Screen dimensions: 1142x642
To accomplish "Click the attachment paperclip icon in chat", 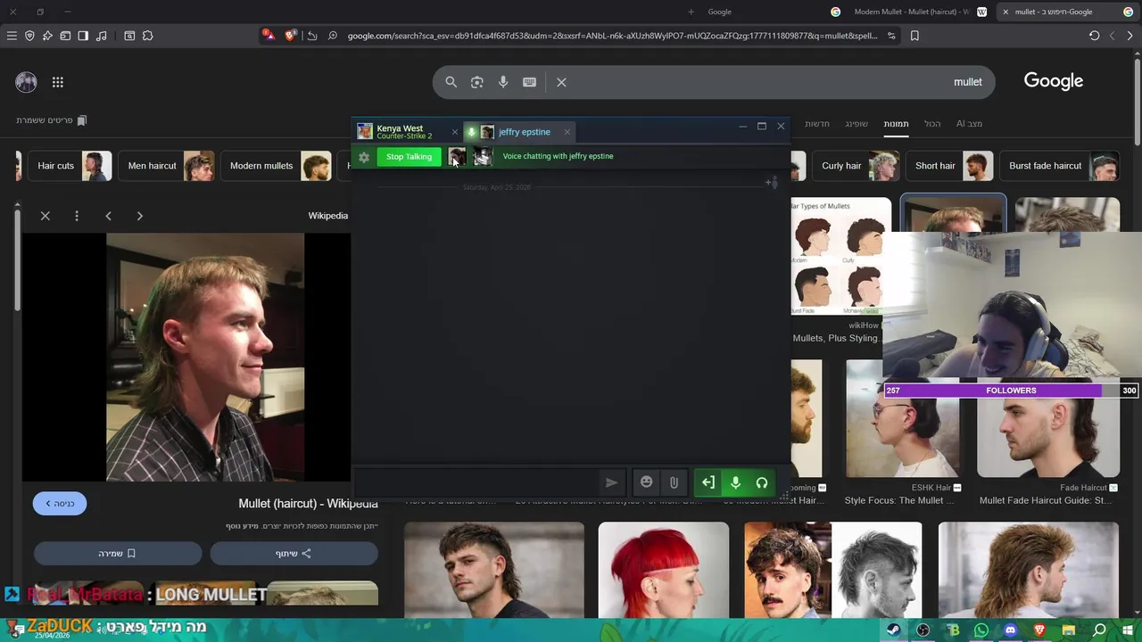I will click(x=674, y=482).
